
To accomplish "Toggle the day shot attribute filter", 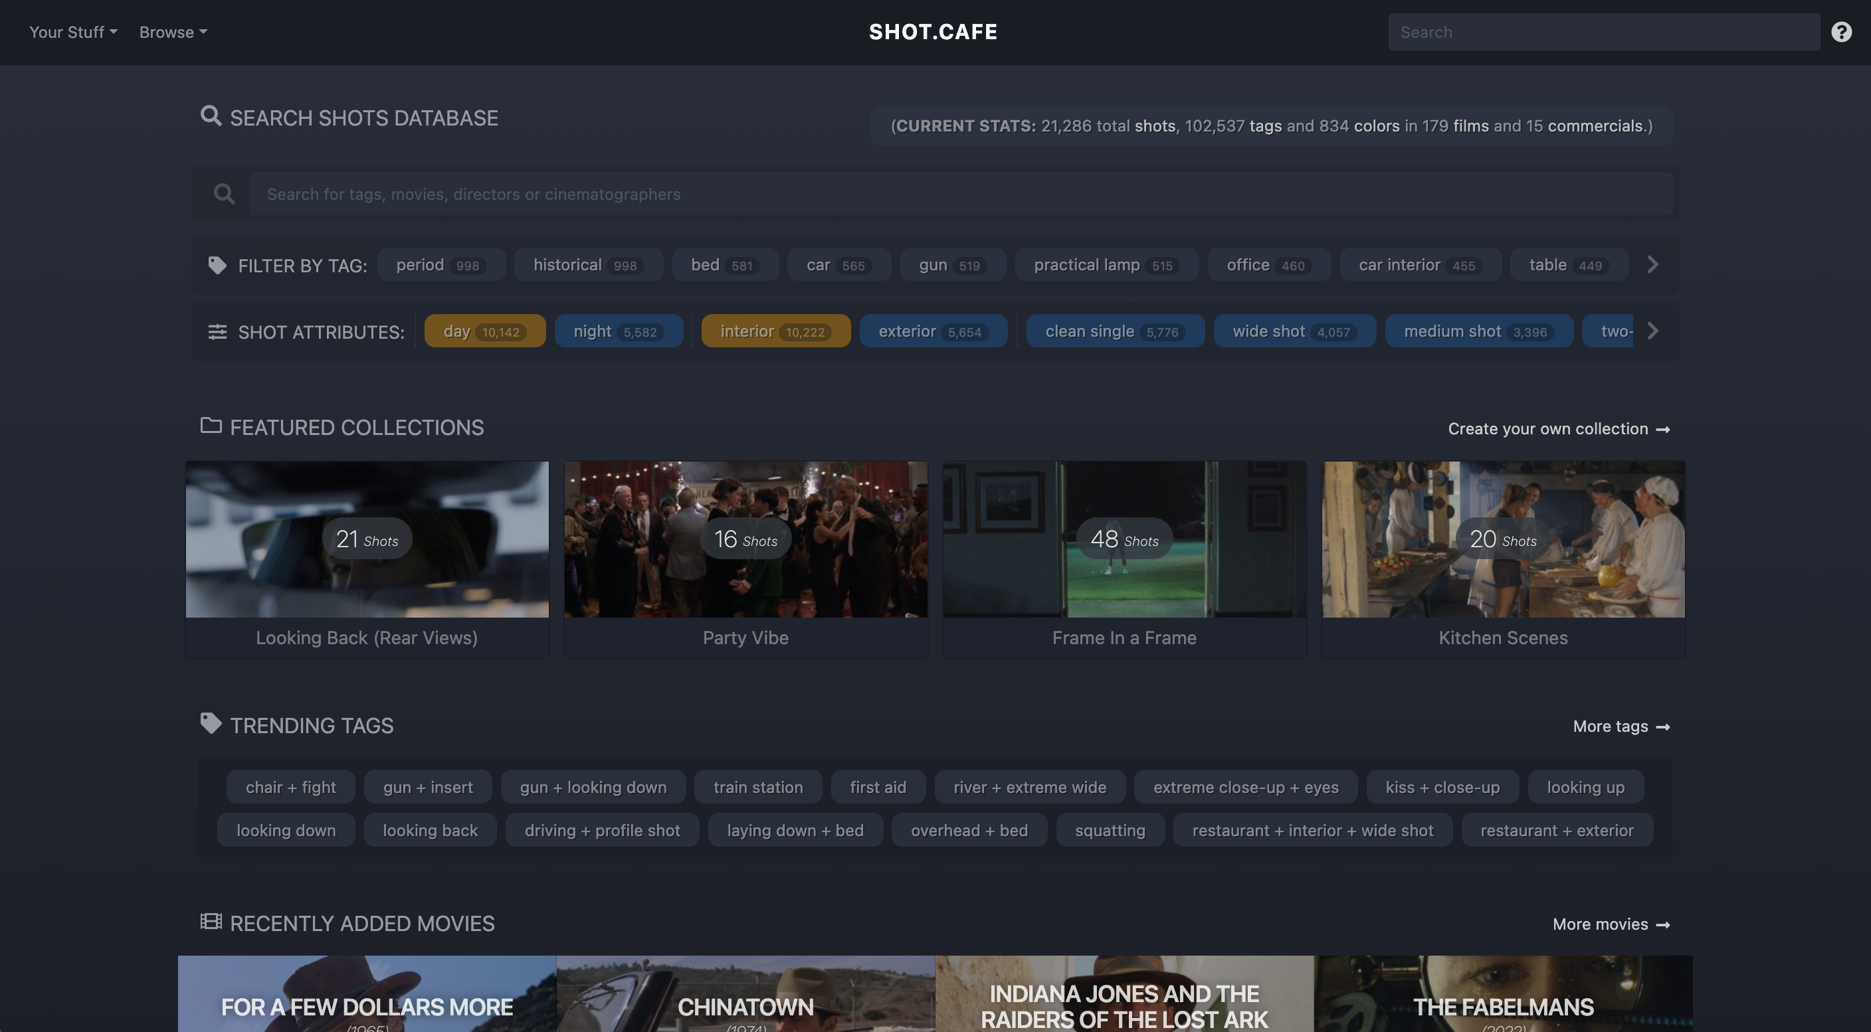I will coord(484,331).
